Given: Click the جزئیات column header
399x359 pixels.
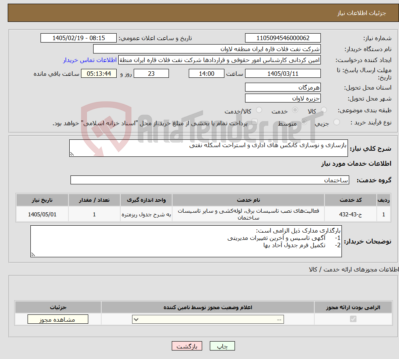Looking at the screenshot, I should click(58, 308).
